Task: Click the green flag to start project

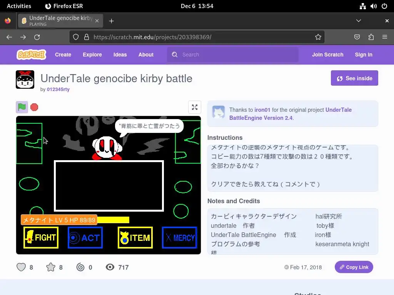Action: (x=22, y=107)
